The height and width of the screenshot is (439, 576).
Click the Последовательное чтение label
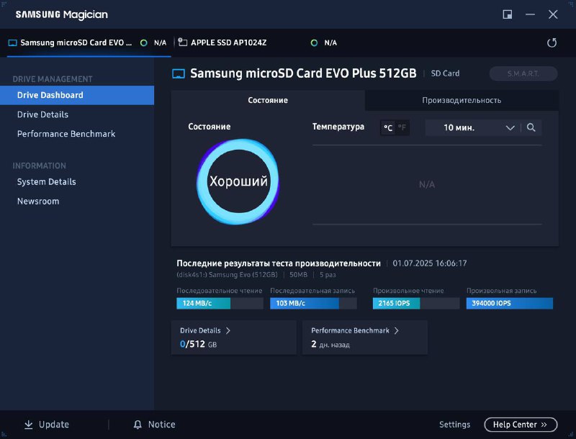click(x=220, y=291)
